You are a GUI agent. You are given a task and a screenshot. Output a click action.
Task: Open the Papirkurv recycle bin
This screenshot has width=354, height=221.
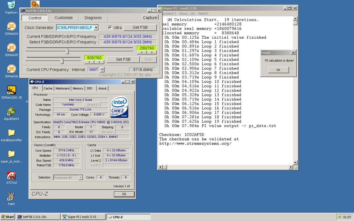[11, 5]
